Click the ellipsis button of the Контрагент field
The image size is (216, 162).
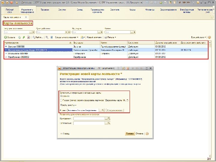pyautogui.click(x=106, y=118)
